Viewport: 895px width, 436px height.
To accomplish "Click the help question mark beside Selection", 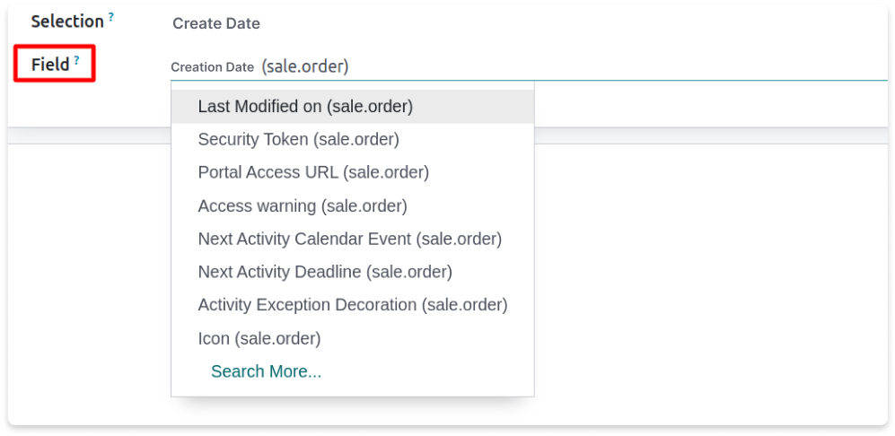I will [110, 17].
